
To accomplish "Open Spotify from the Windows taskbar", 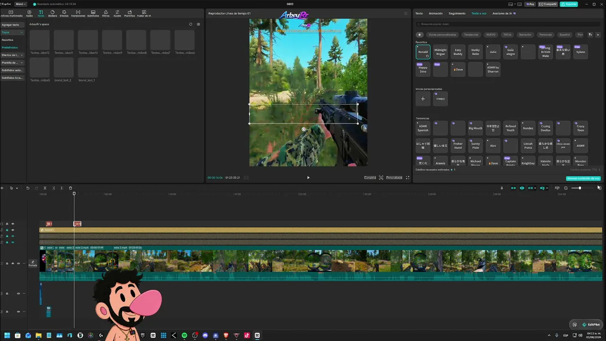I will (184, 335).
